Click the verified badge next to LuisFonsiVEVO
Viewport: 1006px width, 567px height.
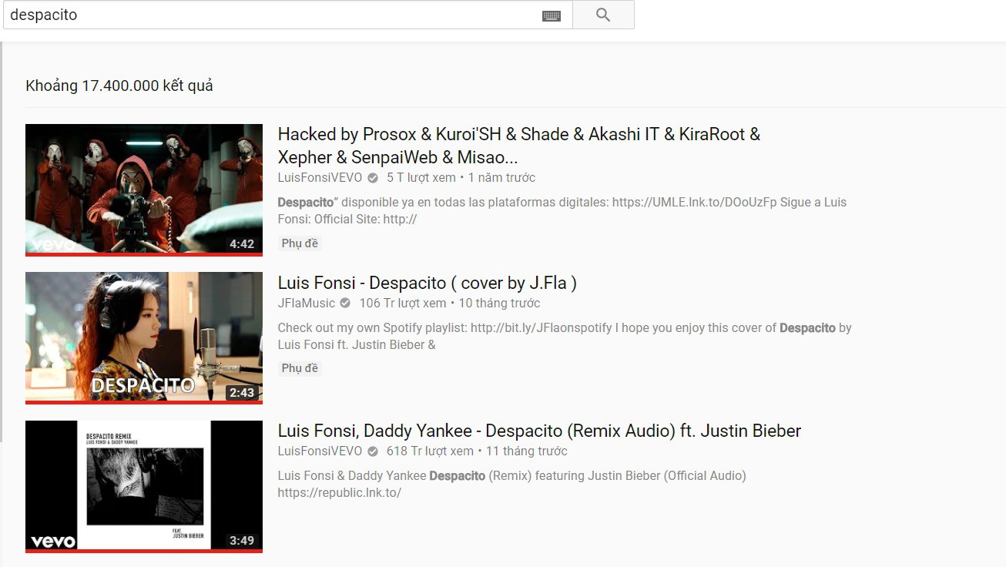[371, 177]
